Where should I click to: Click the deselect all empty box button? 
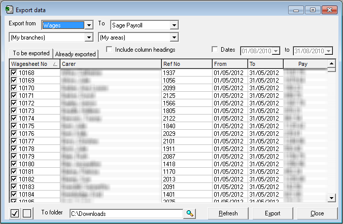[27, 213]
